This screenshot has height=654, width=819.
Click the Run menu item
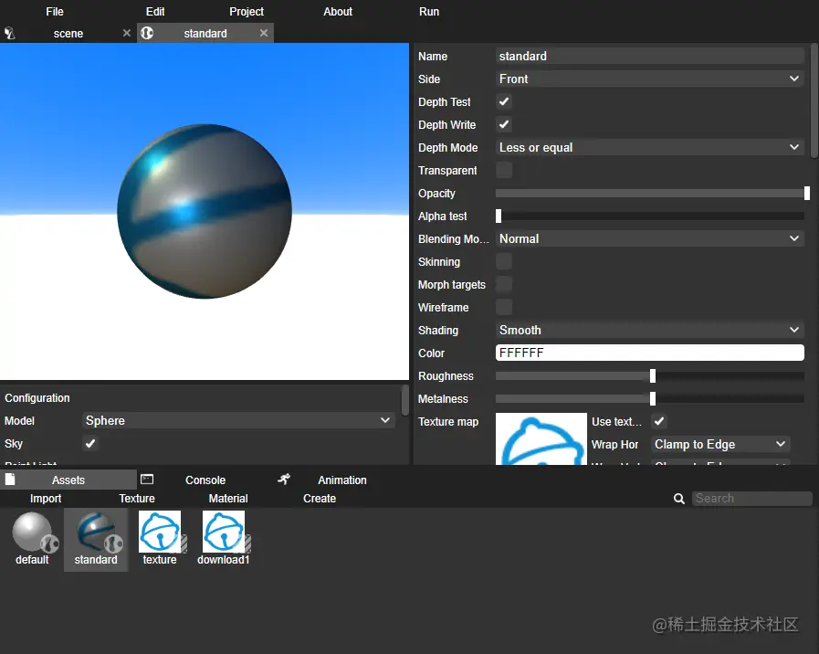click(429, 12)
